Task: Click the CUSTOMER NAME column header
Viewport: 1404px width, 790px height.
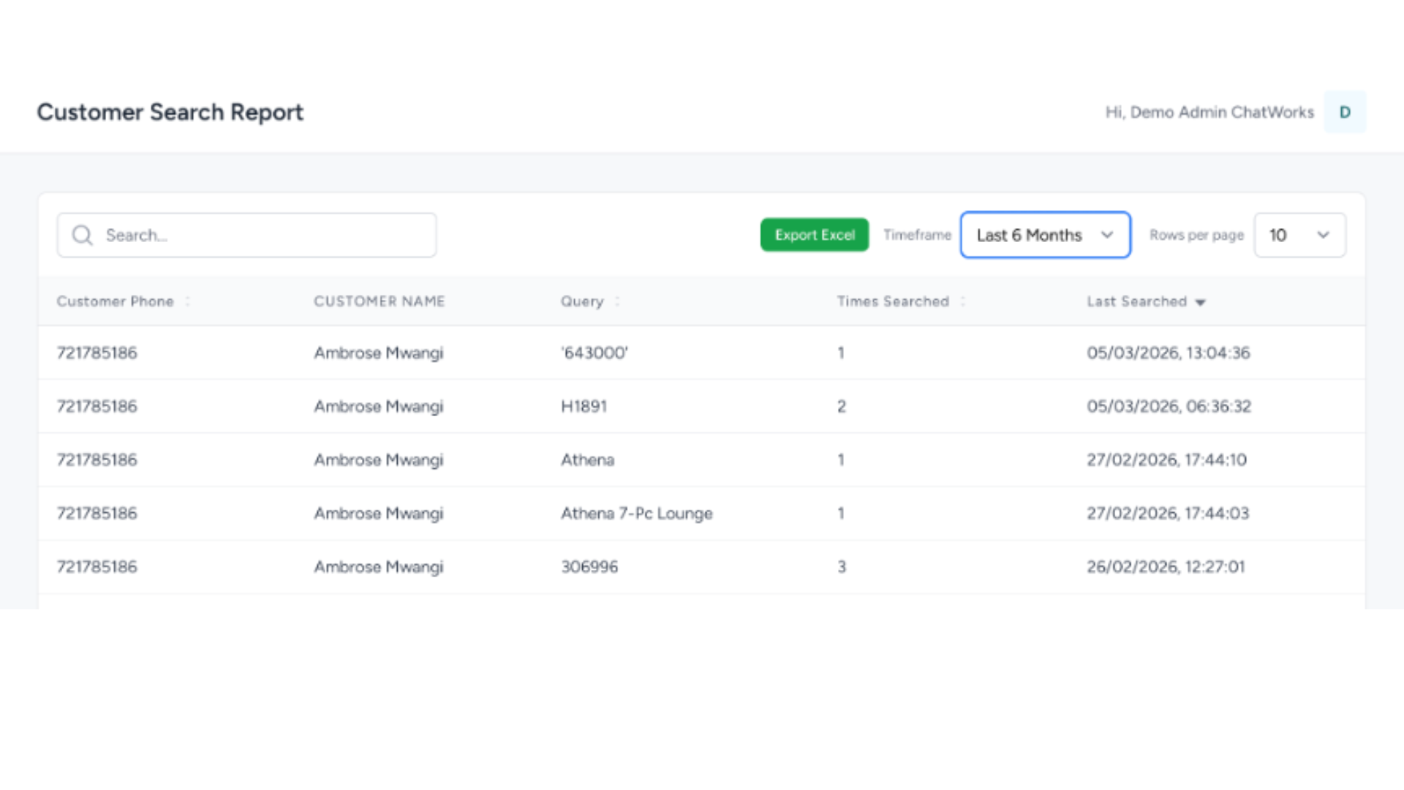Action: (x=380, y=301)
